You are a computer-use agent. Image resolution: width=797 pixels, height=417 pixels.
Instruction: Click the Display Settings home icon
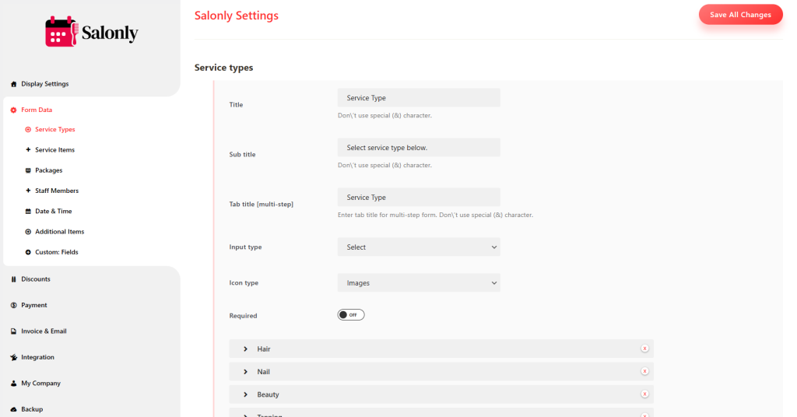pyautogui.click(x=13, y=84)
